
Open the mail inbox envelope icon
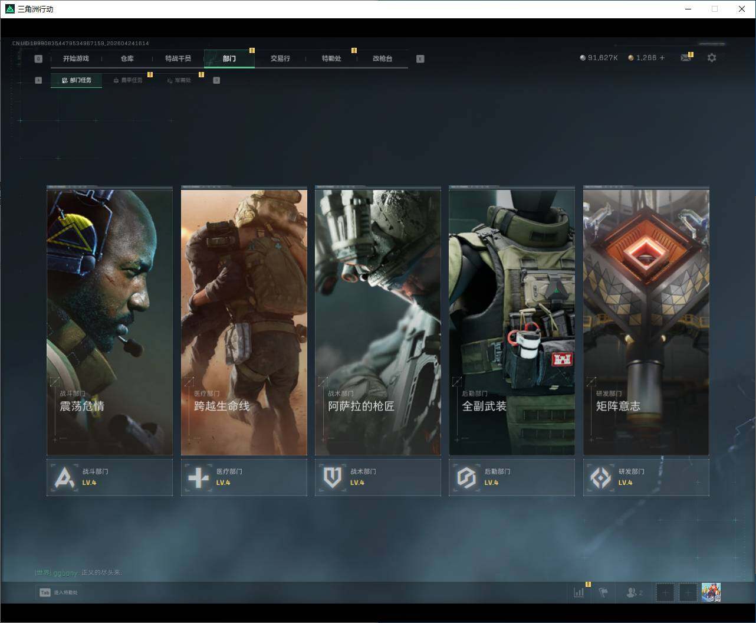point(685,58)
